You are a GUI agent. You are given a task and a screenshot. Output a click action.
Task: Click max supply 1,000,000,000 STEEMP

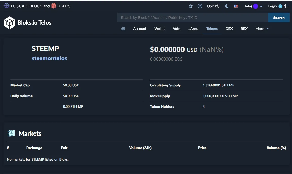(x=220, y=96)
